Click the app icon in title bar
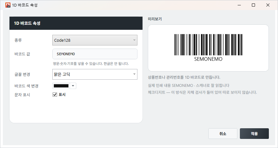The width and height of the screenshot is (278, 148). 8,5
